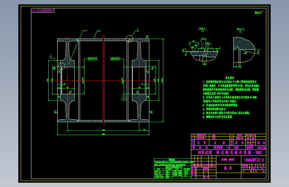The height and width of the screenshot is (187, 289).
Task: Click the yellow detail circle II on left hub
Action: coord(62,66)
